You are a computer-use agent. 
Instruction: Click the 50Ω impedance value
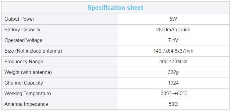[x=173, y=104]
